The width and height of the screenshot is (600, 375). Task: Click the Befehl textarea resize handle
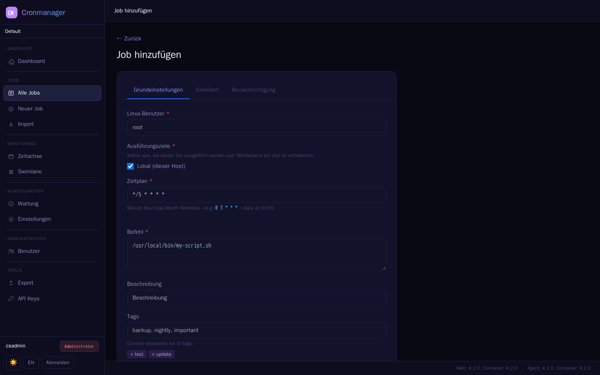[x=384, y=268]
